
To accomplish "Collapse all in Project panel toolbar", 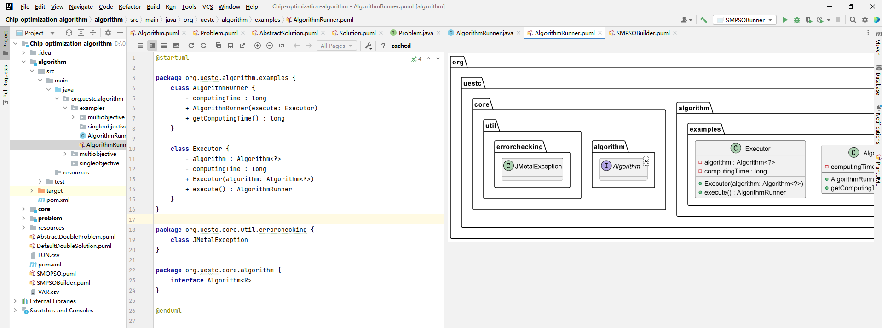I will point(93,33).
